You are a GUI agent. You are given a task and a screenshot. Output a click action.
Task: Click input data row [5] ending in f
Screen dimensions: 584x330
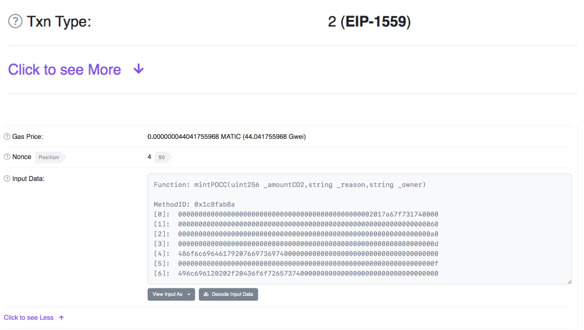click(296, 264)
